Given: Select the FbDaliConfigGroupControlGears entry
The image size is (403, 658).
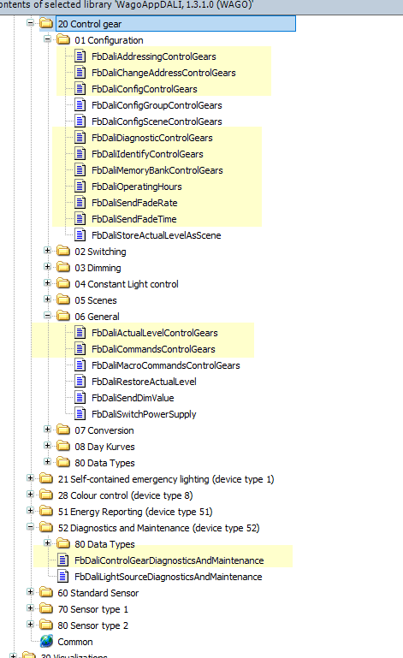Looking at the screenshot, I should pos(157,105).
